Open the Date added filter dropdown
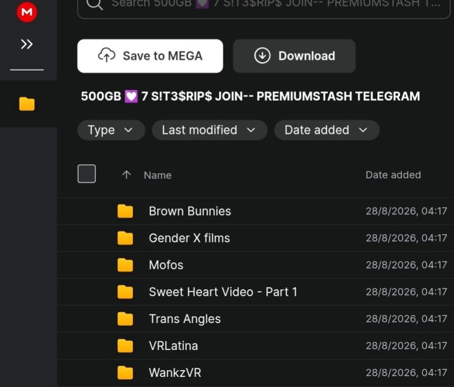 (x=326, y=130)
